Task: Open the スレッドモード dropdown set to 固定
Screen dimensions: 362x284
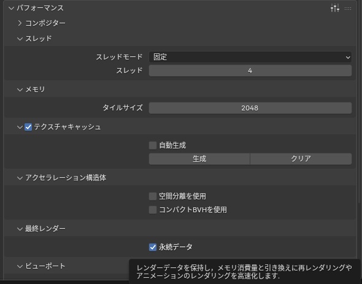Action: 250,57
